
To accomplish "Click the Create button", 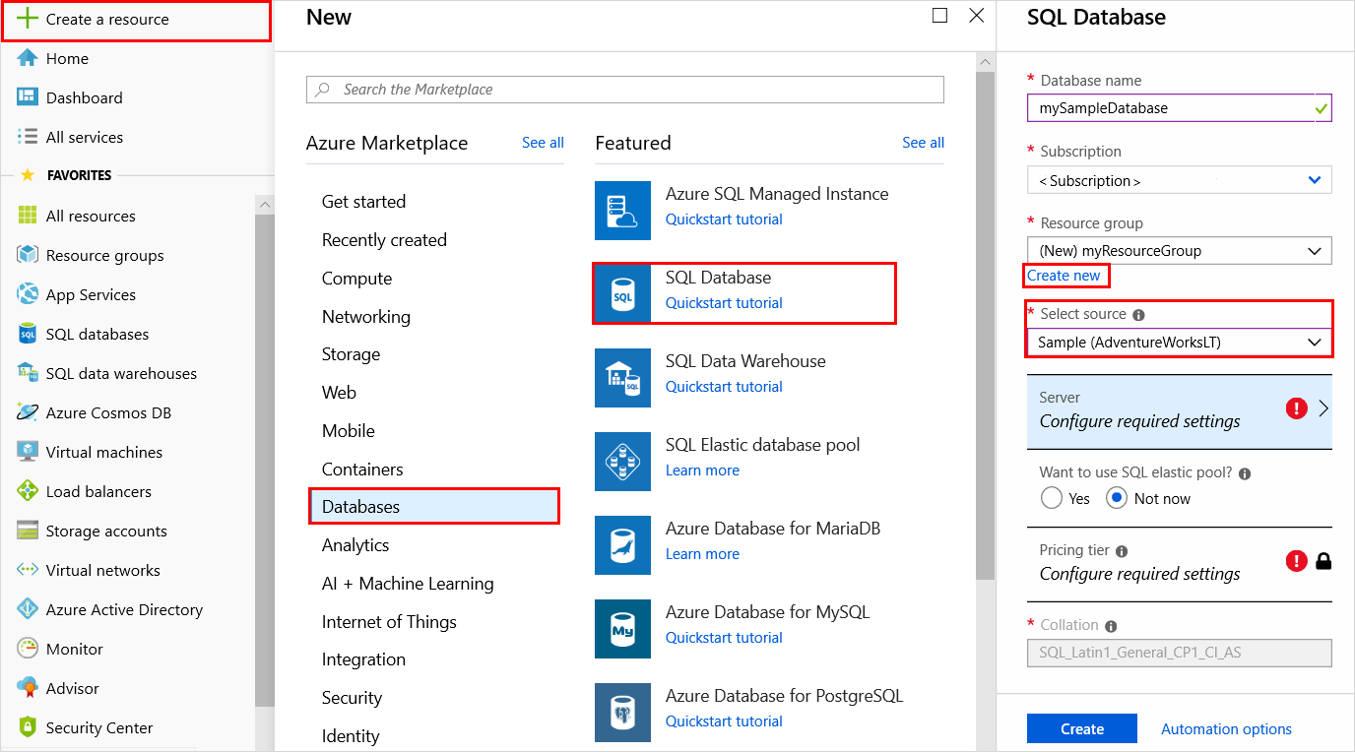I will pyautogui.click(x=1081, y=728).
